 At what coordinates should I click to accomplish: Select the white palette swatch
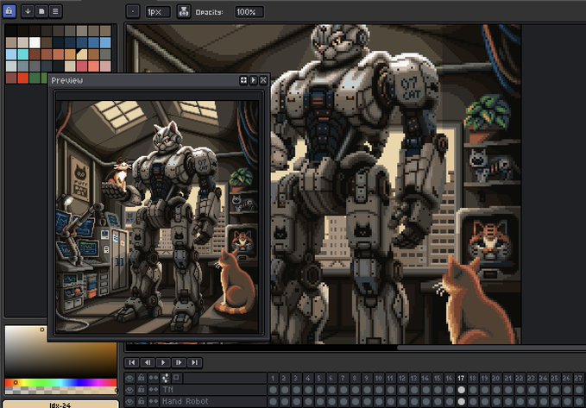coord(35,42)
